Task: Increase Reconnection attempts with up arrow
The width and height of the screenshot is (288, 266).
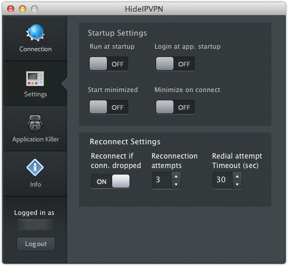Action: (x=176, y=176)
